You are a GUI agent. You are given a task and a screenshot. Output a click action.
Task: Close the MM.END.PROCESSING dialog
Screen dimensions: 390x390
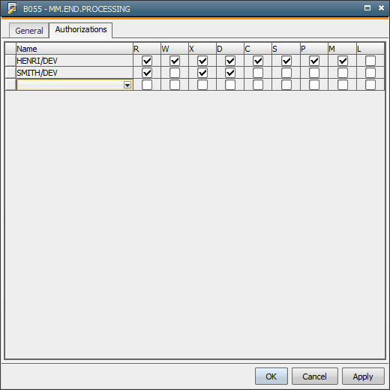coord(381,8)
